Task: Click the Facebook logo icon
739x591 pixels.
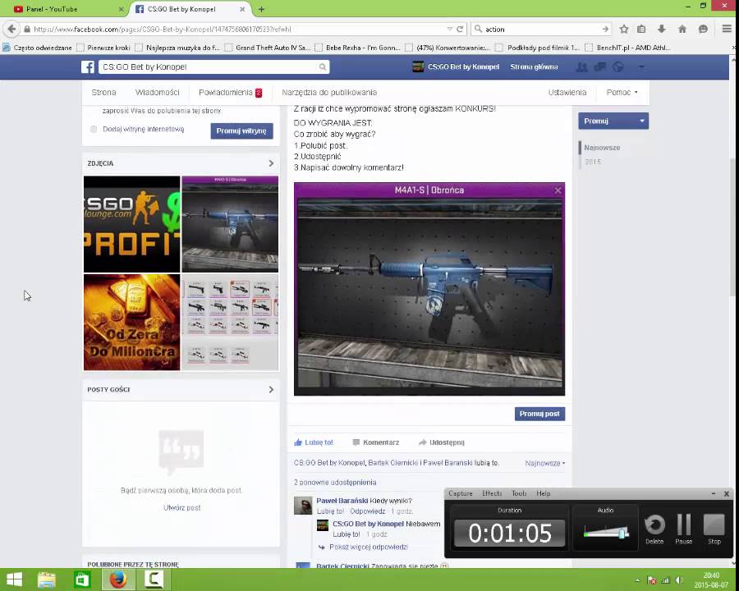Action: pos(88,67)
